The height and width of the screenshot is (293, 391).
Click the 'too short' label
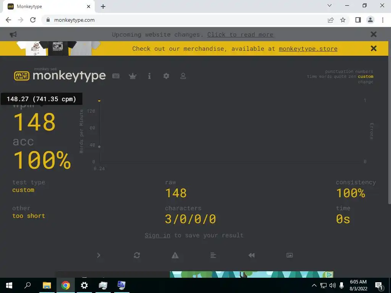tap(29, 216)
